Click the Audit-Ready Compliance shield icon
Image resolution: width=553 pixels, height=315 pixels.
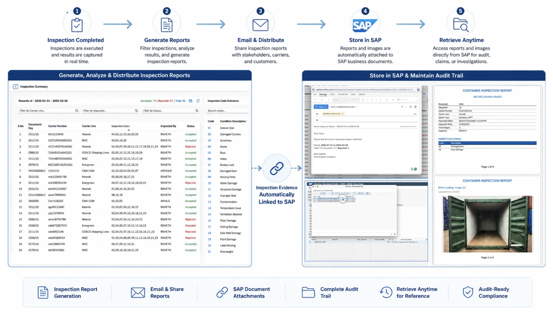pos(468,292)
